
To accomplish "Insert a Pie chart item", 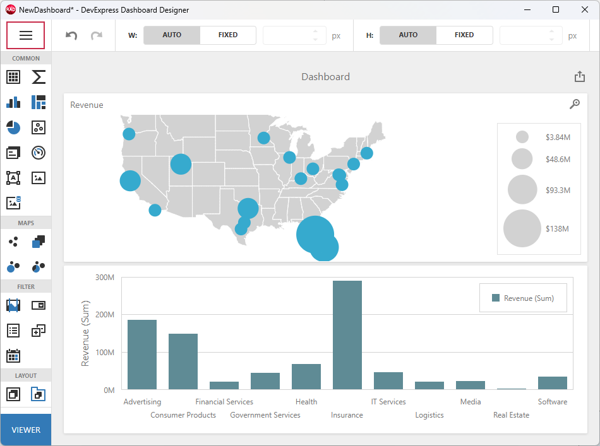I will point(13,127).
